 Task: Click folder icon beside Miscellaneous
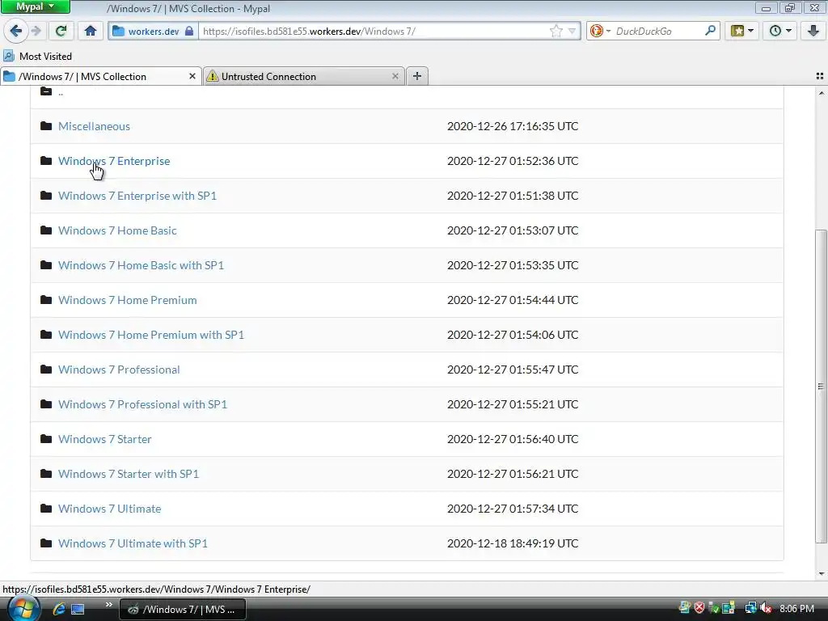(46, 125)
